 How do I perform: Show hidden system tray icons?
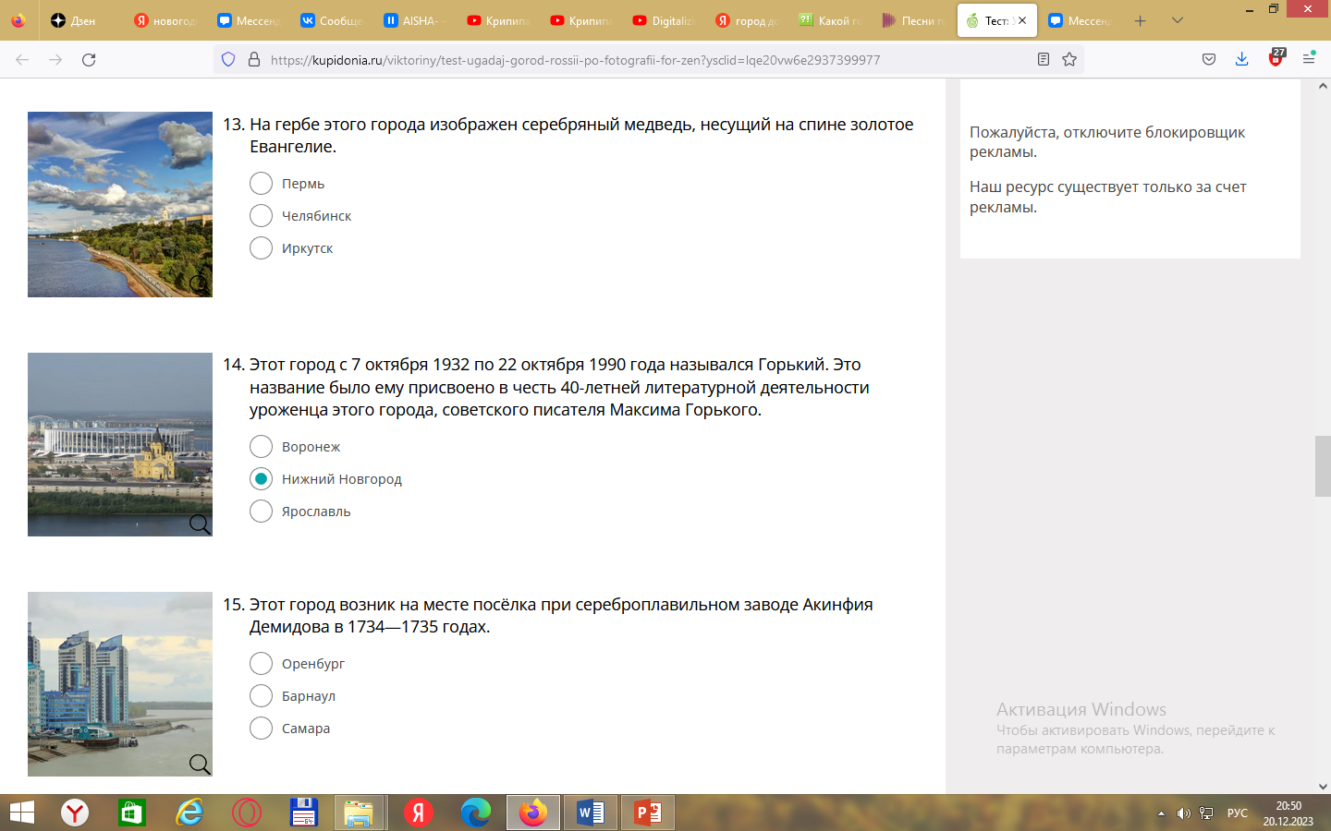point(1161,813)
